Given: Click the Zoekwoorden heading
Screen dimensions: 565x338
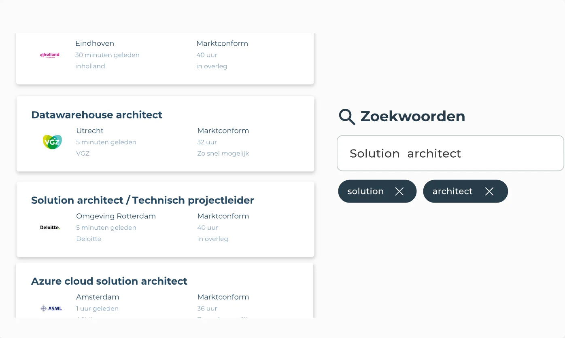Looking at the screenshot, I should click(x=414, y=116).
